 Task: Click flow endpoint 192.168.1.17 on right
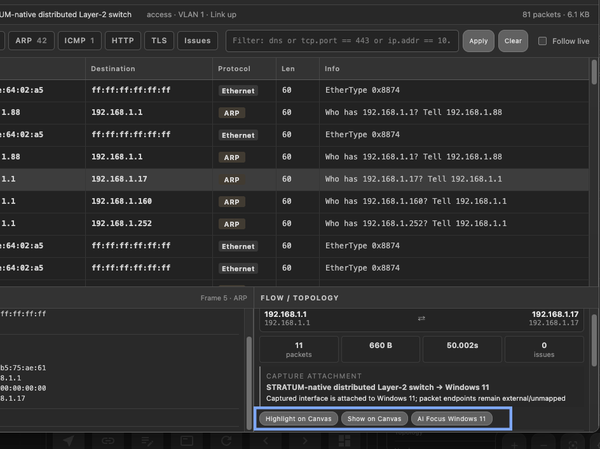click(x=554, y=318)
